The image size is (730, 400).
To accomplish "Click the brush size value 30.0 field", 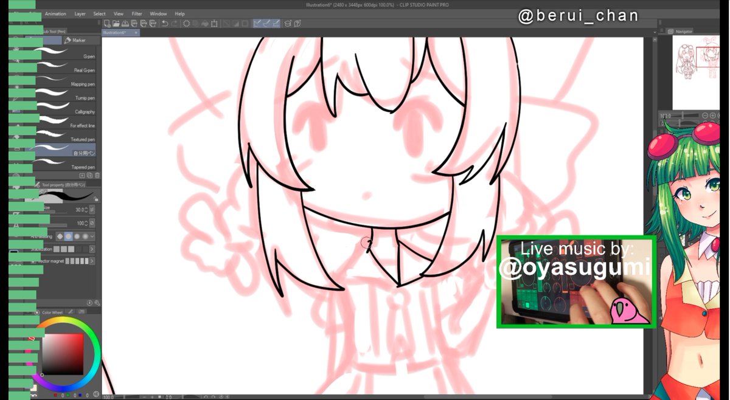I will 79,209.
